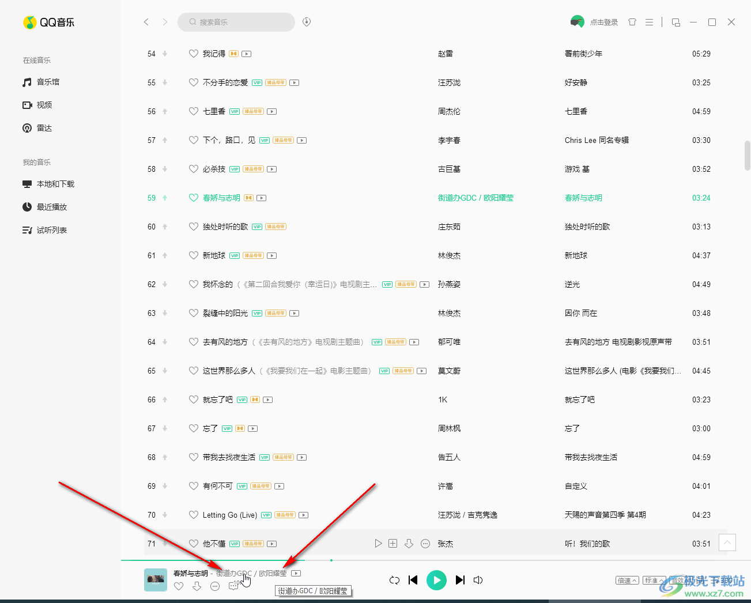
Task: Open 最近播放 in the sidebar
Action: pyautogui.click(x=45, y=207)
